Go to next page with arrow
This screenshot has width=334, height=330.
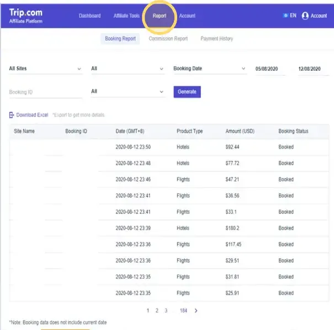tap(196, 311)
